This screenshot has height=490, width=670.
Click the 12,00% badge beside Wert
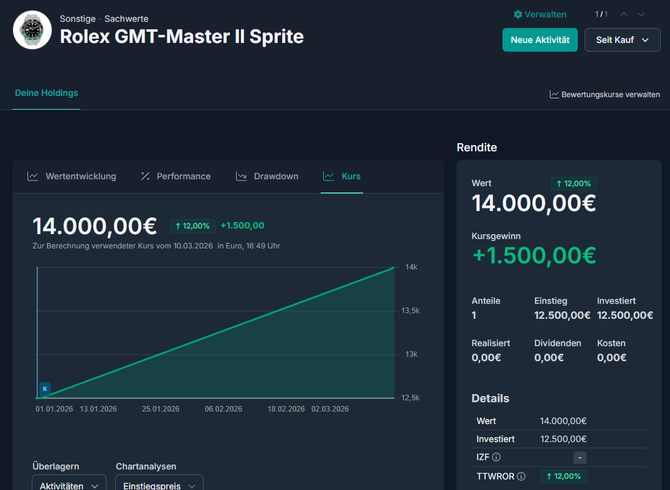tap(573, 184)
